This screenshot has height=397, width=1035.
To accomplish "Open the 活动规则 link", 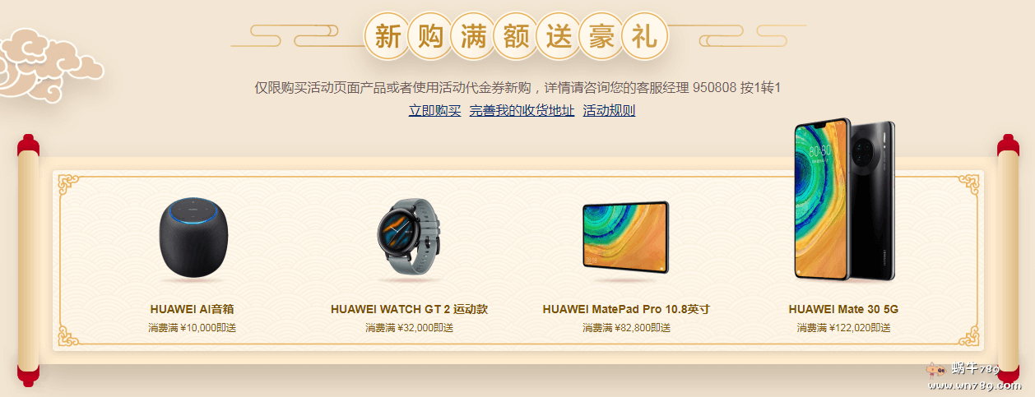I will tap(609, 110).
